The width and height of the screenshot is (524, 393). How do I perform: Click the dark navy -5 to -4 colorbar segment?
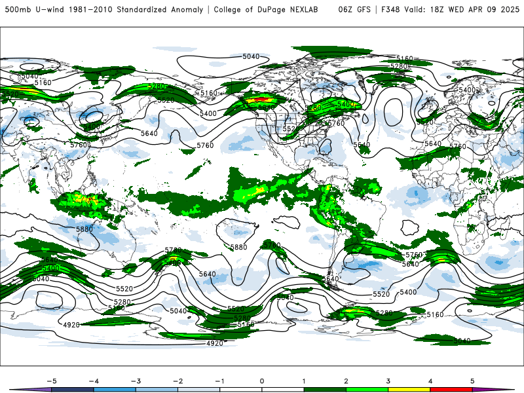pyautogui.click(x=73, y=390)
